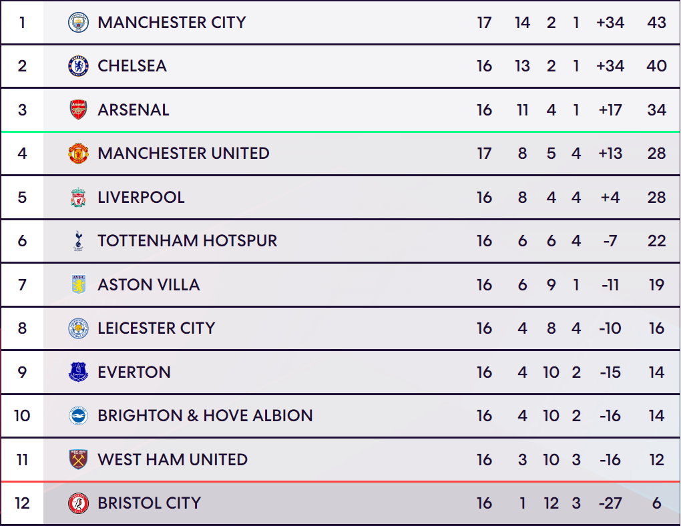Select the Arsenal crest icon
This screenshot has width=681, height=526.
point(78,110)
